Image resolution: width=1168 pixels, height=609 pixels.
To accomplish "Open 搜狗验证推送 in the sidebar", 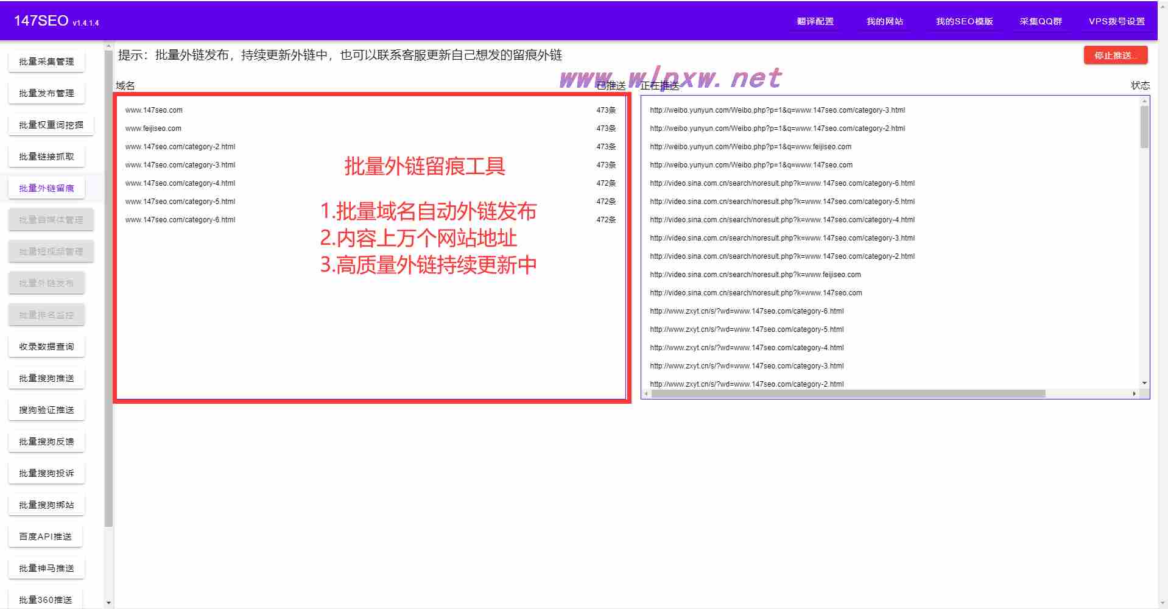I will (x=46, y=410).
